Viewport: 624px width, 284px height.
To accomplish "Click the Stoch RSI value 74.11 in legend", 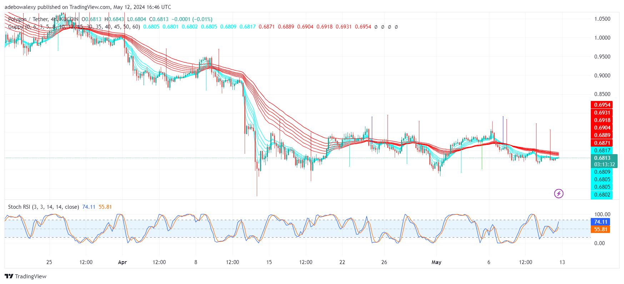I will (x=89, y=207).
